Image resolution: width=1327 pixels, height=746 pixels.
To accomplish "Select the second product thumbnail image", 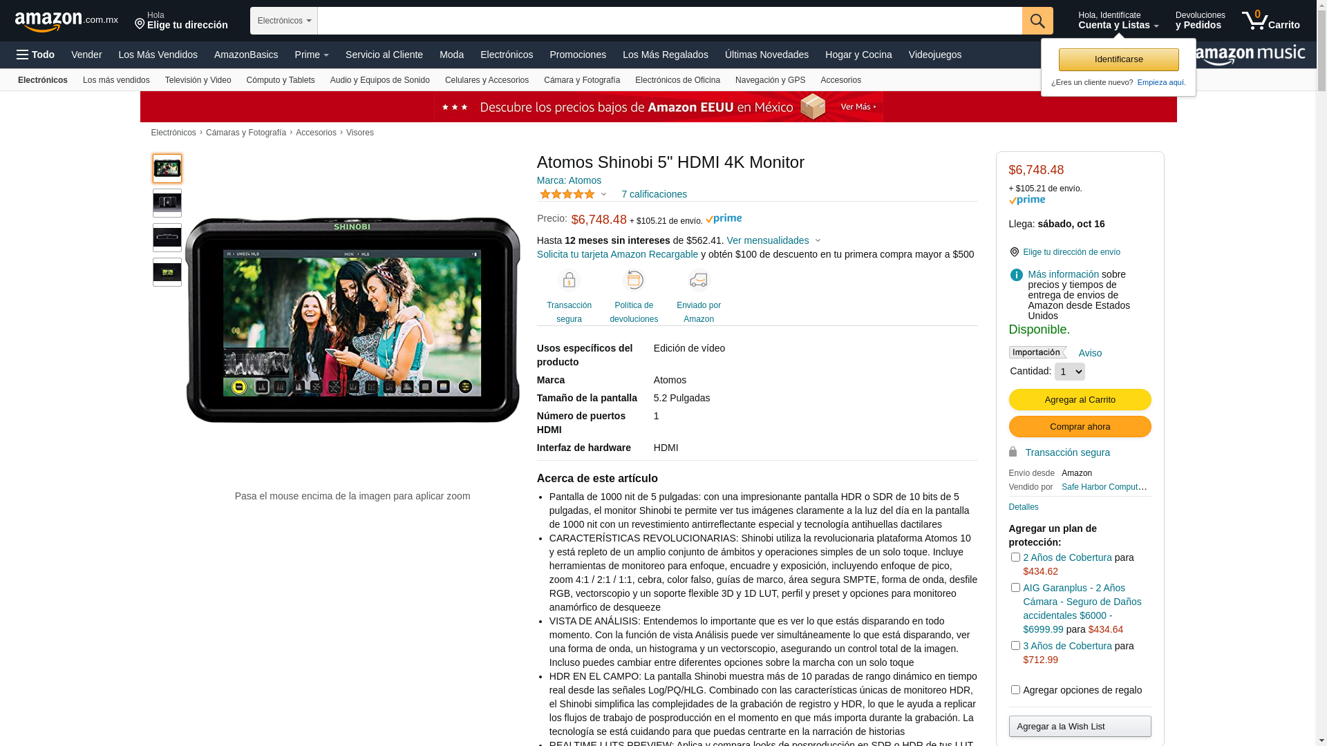I will [167, 203].
